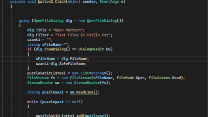Click the if keyword in ShowDialog check
Image resolution: width=208 pixels, height=117 pixels.
coord(29,49)
